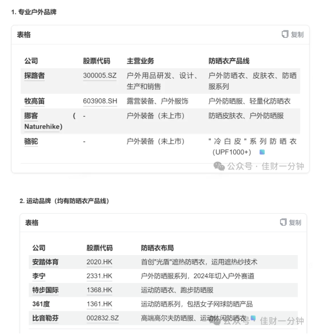Open the 安踏体育 company link
This screenshot has width=313, height=336.
(45, 262)
